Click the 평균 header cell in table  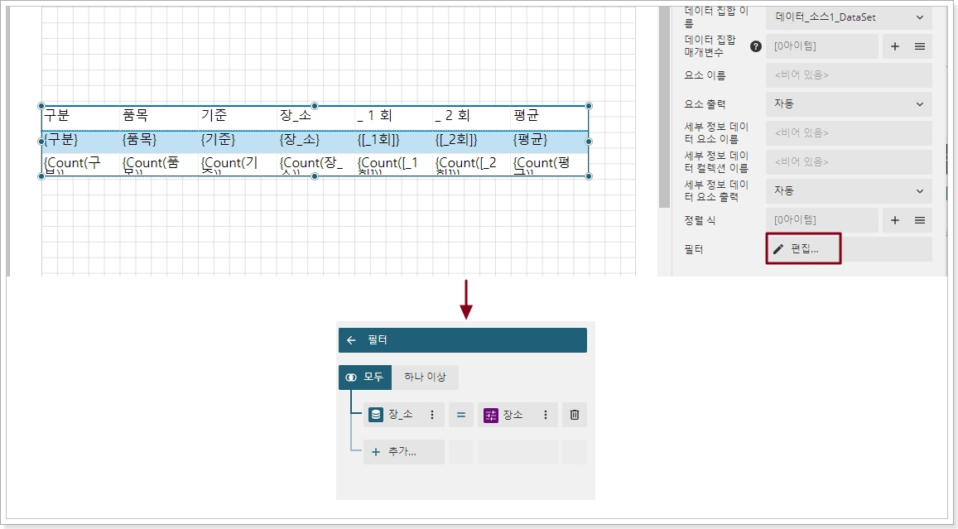[546, 116]
